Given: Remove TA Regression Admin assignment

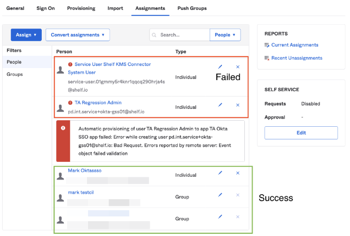Looking at the screenshot, I should pos(238,105).
